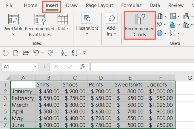Image resolution: width=194 pixels, height=129 pixels.
Task: Click the Recommended Charts button
Action: (139, 25)
